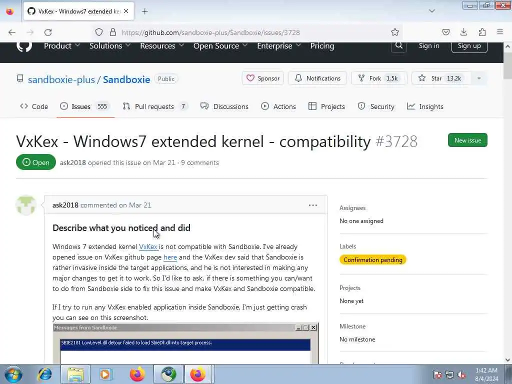Click the green New issue button
512x384 pixels.
[467, 140]
